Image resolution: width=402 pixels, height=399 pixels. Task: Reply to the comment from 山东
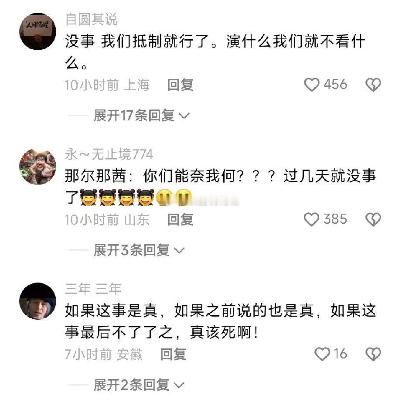(180, 220)
